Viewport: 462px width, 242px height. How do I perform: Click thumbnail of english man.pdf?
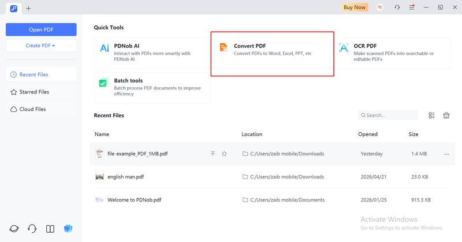tap(99, 177)
